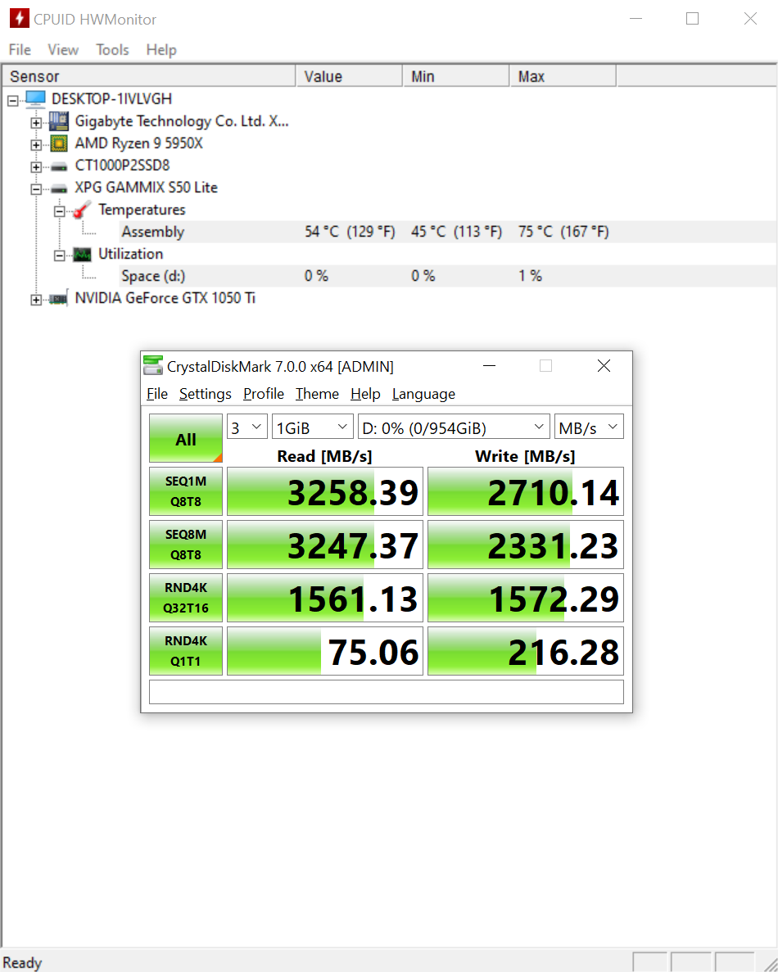Image resolution: width=778 pixels, height=972 pixels.
Task: Collapse the DESKTOP-1IVLVGH tree node
Action: 13,100
